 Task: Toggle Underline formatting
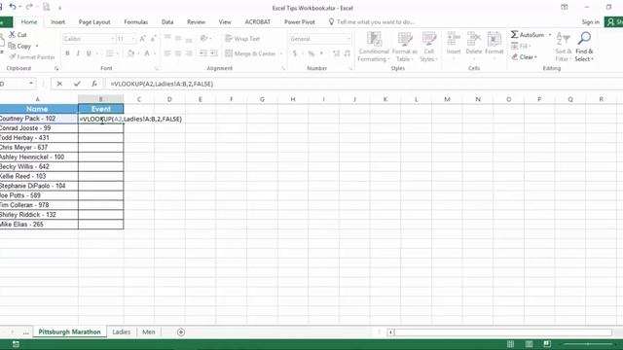pyautogui.click(x=89, y=53)
